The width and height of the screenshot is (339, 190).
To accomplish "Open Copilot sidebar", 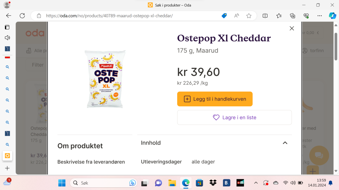I will coord(332,16).
